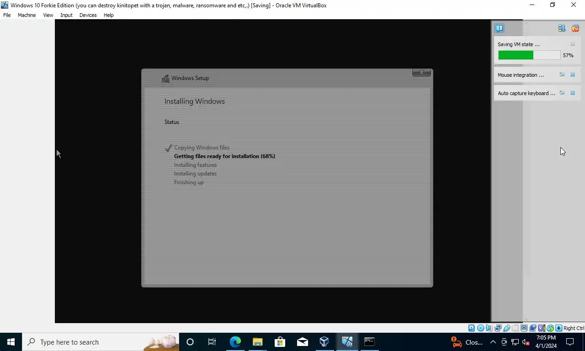
Task: Click the CPU virtualization status icon
Action: click(541, 328)
